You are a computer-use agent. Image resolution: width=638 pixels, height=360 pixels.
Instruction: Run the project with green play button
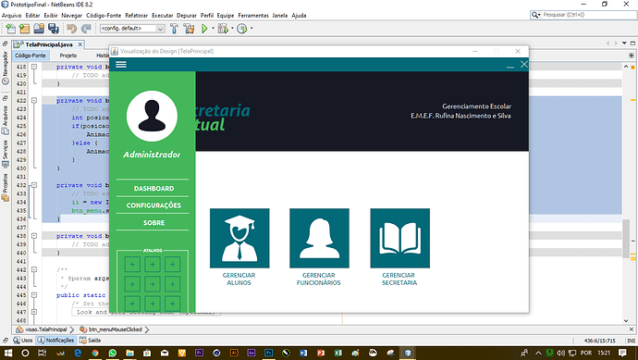click(x=204, y=29)
